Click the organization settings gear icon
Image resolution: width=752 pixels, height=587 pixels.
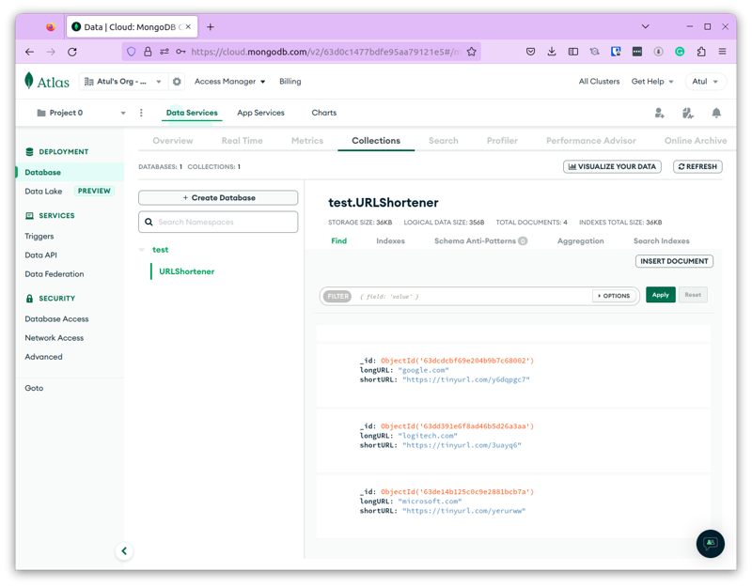tap(177, 82)
